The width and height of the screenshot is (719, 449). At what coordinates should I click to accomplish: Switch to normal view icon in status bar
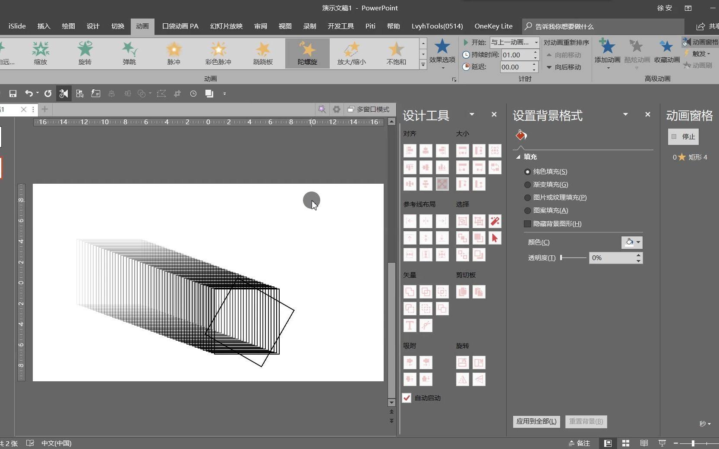click(608, 443)
